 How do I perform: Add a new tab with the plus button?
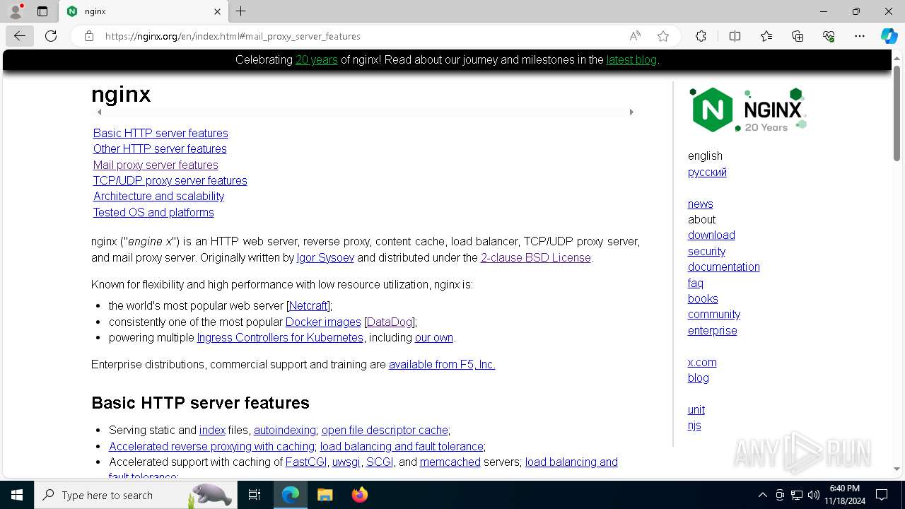(x=241, y=11)
